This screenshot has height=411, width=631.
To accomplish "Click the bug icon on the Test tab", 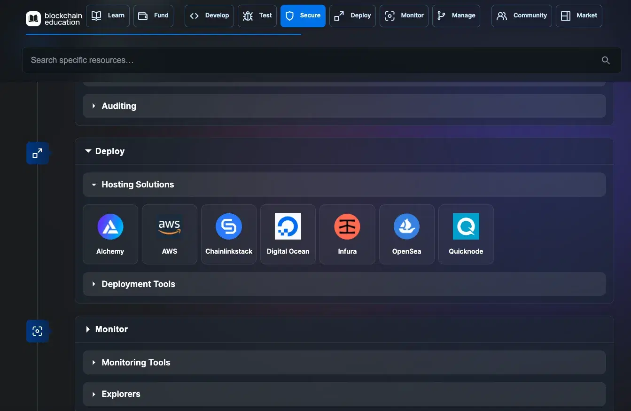I will 248,16.
